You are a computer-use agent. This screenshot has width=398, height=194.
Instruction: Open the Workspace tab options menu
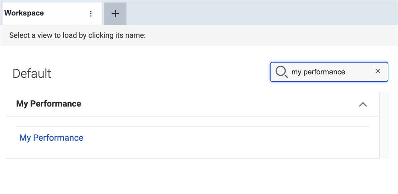(x=91, y=14)
